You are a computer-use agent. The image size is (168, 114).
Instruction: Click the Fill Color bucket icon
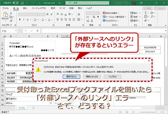pos(43,20)
